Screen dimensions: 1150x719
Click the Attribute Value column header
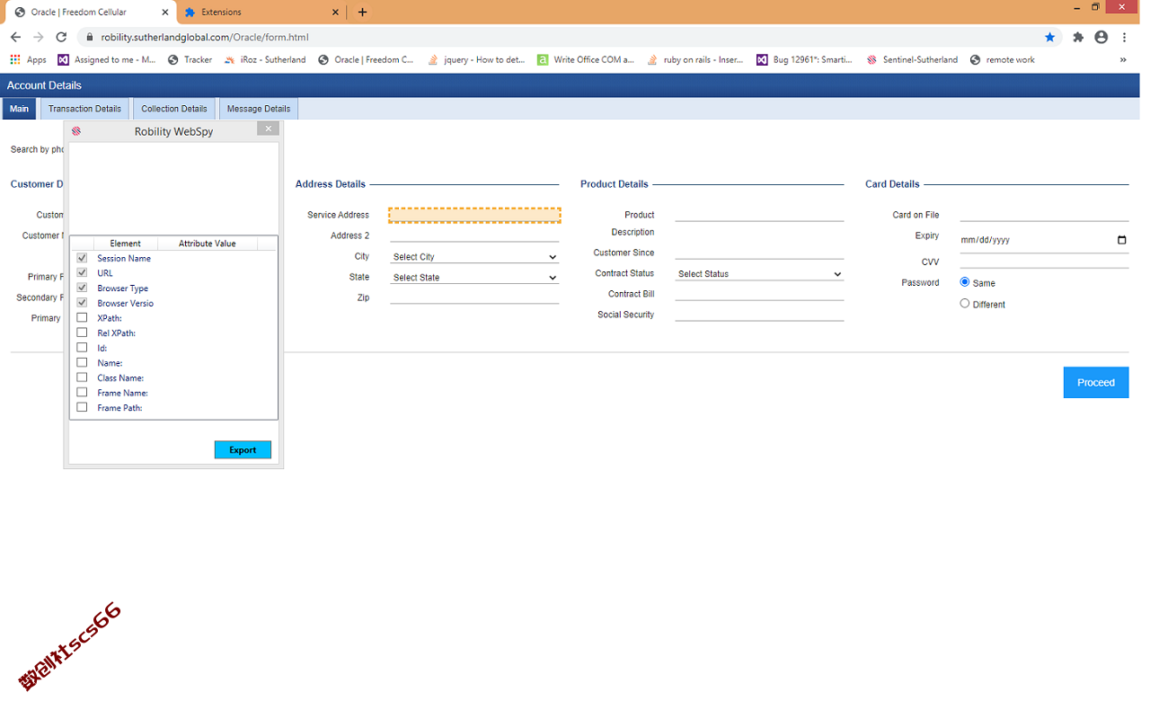(x=207, y=244)
